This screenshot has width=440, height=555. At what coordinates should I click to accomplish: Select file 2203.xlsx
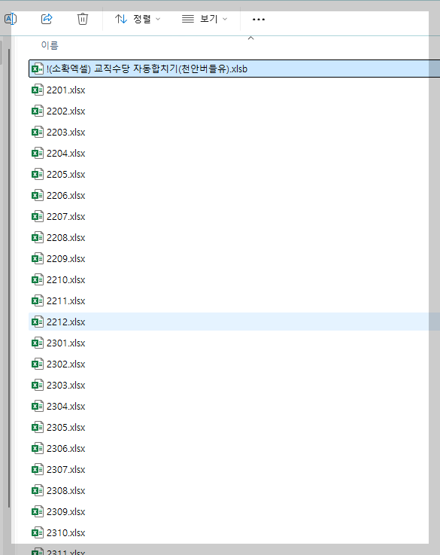[x=65, y=133]
